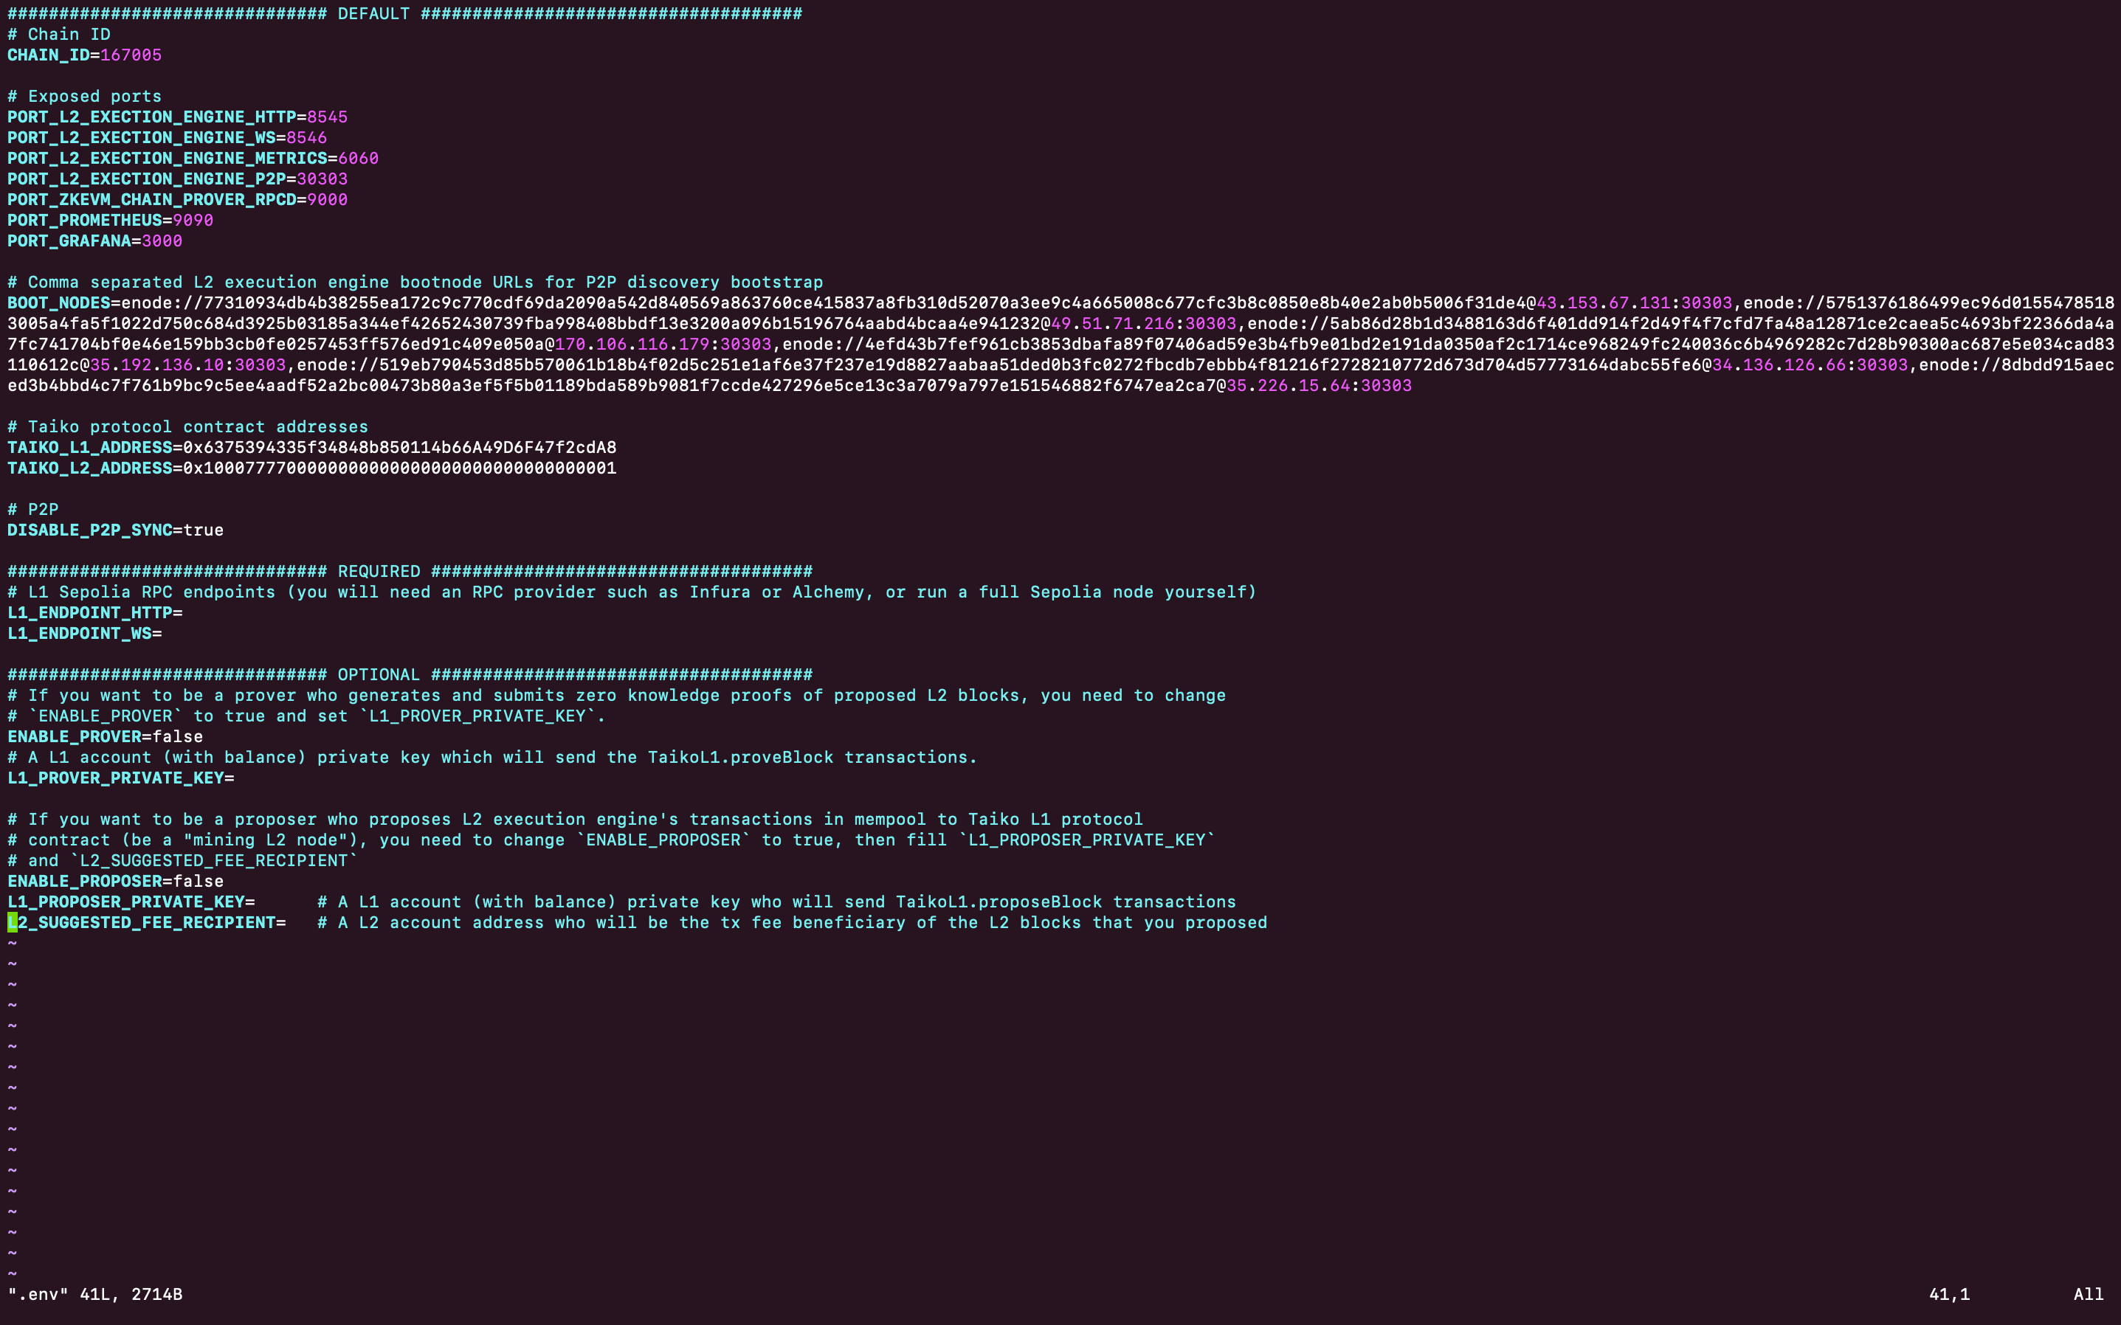
Task: Click the DISABLE_P2P_SYNC=true line
Action: pos(116,530)
